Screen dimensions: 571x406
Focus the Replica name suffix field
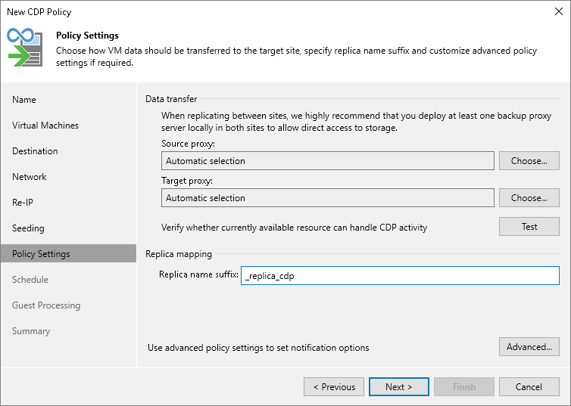coord(400,275)
